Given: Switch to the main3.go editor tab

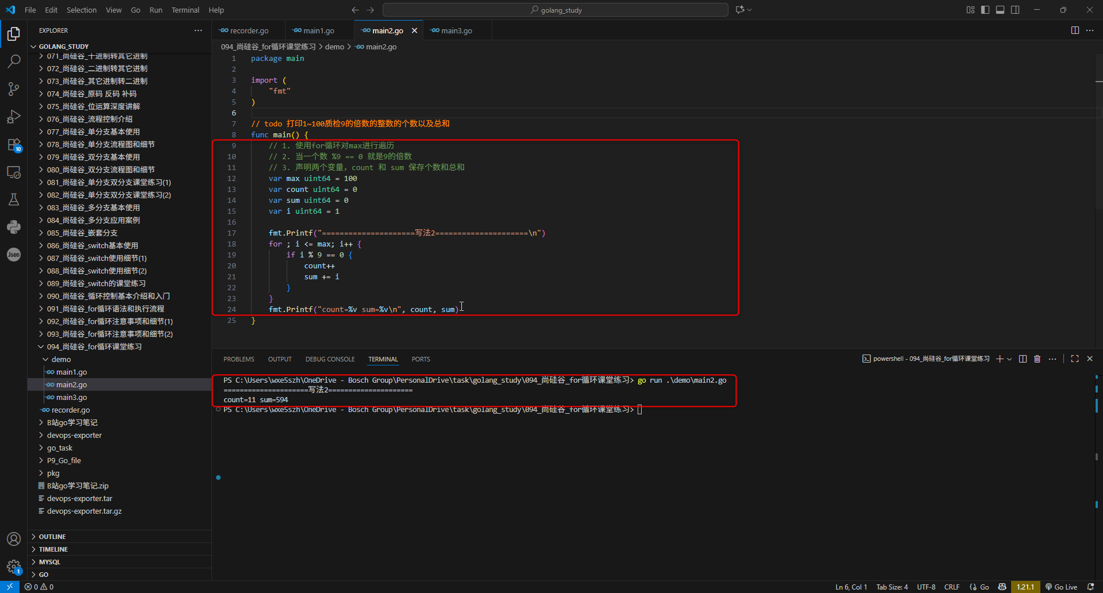Looking at the screenshot, I should 456,30.
